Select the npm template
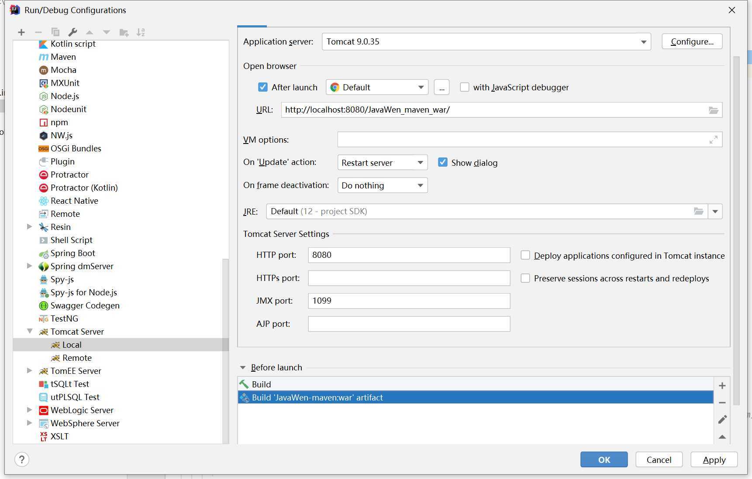Screen dimensions: 752x479 point(59,122)
